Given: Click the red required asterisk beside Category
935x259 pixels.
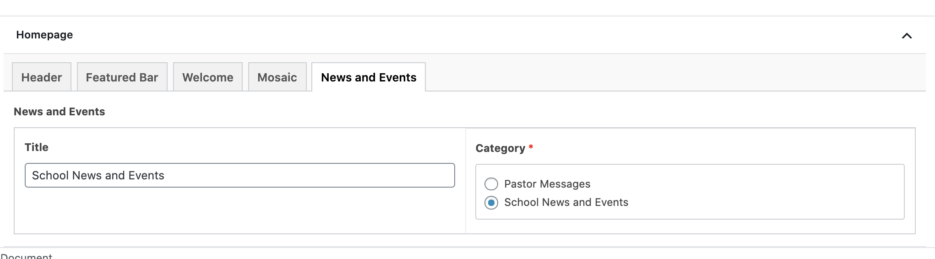Looking at the screenshot, I should 531,147.
